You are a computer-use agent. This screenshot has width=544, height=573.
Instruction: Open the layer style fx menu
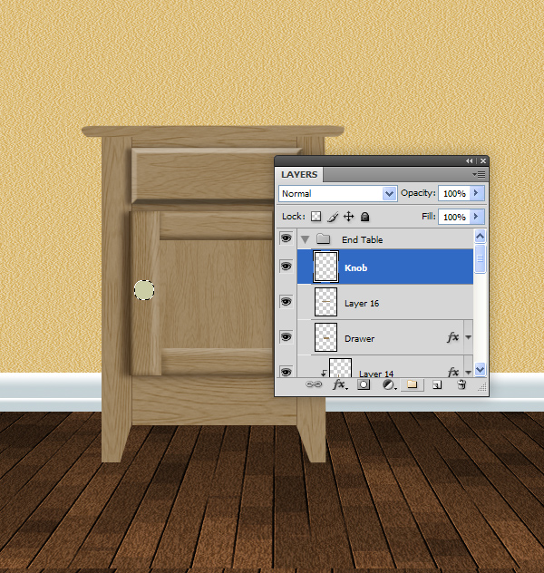(340, 385)
